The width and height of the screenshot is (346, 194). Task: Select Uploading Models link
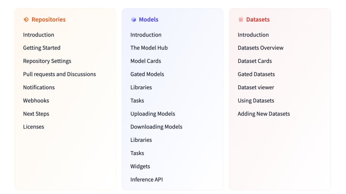point(153,114)
